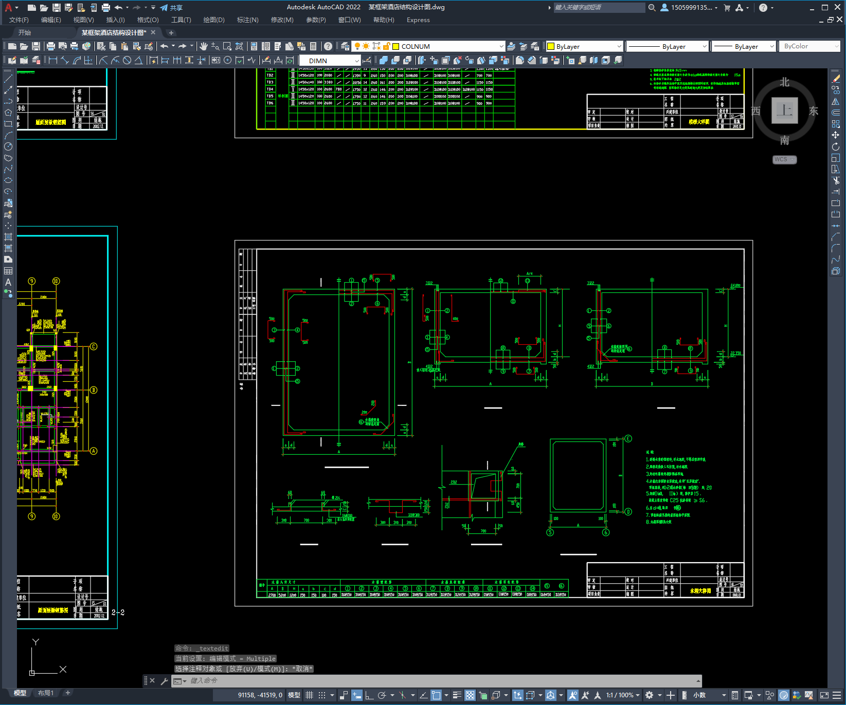The image size is (846, 705).
Task: Click the Plot printer icon
Action: (51, 46)
